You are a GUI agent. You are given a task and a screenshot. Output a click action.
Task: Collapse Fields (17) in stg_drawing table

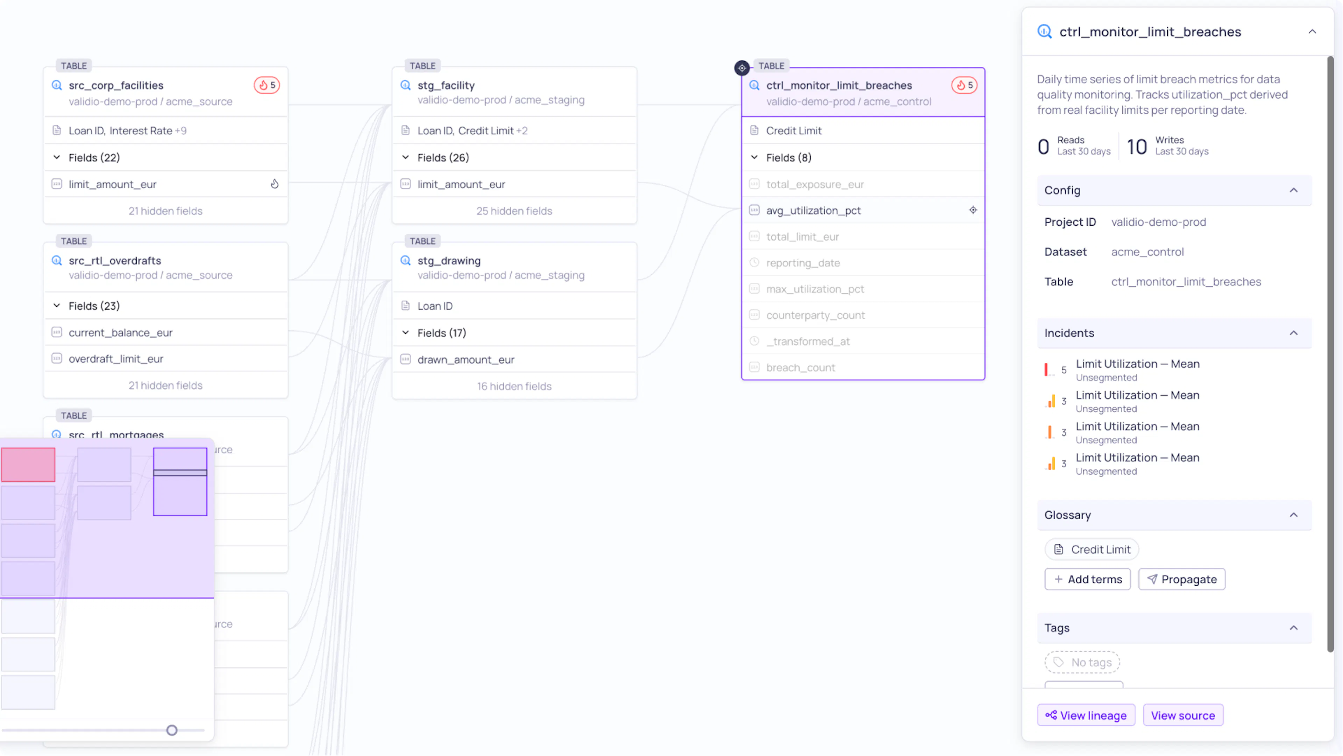coord(406,333)
